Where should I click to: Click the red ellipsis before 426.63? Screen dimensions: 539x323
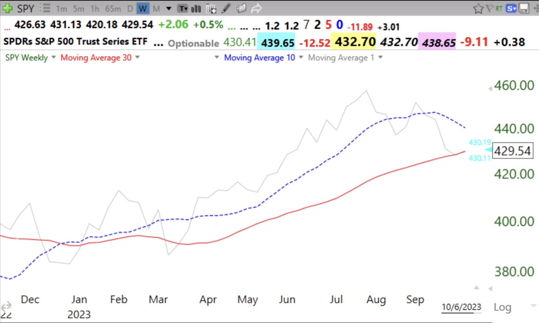tap(7, 30)
